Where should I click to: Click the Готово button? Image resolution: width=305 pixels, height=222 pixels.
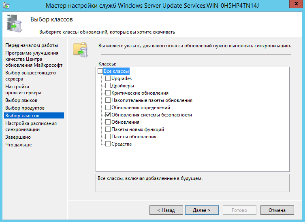click(x=239, y=210)
